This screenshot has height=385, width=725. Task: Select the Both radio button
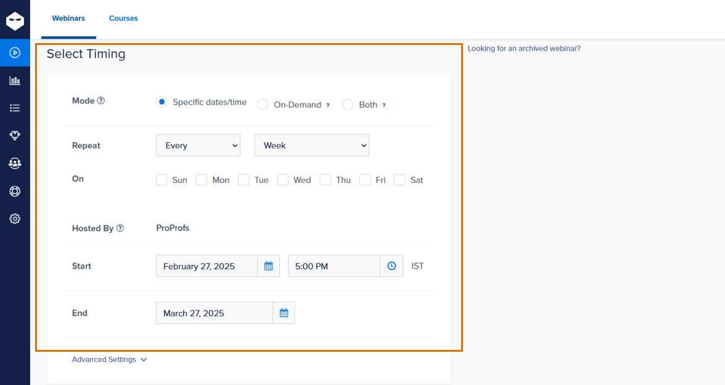[348, 105]
